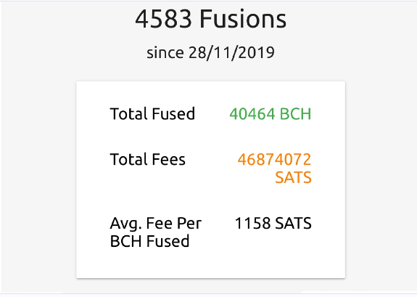Select the green number "40464"
This screenshot has height=297, width=417.
point(252,114)
